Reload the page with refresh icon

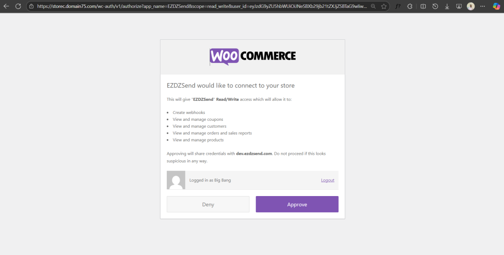(x=18, y=6)
